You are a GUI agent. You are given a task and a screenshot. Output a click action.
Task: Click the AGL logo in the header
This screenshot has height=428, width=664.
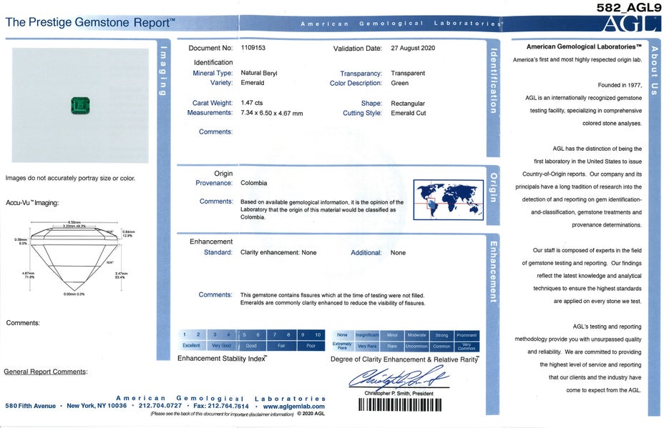(x=631, y=24)
